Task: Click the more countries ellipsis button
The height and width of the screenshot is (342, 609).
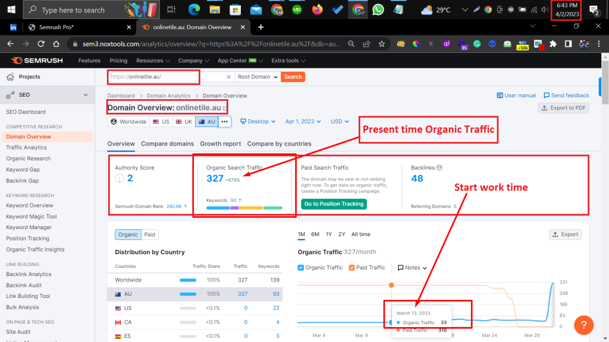Action: click(224, 122)
